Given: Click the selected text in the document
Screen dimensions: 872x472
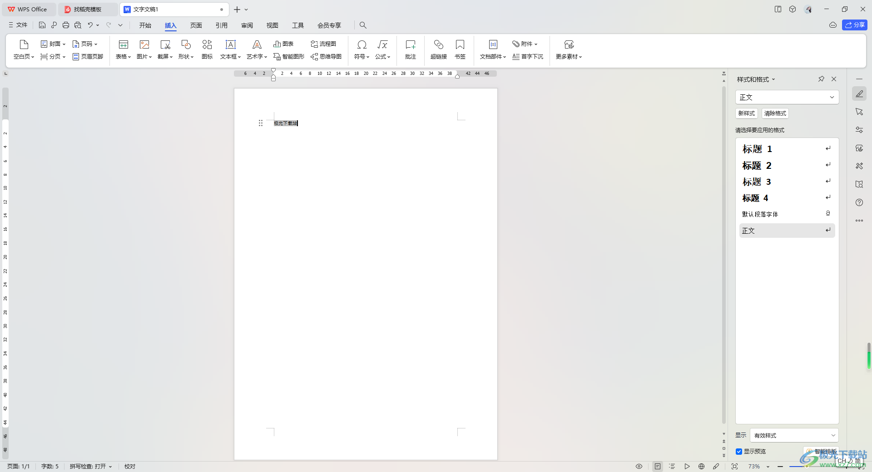Looking at the screenshot, I should (x=286, y=123).
